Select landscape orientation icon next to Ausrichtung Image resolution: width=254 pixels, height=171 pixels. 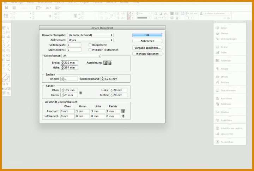click(x=110, y=63)
